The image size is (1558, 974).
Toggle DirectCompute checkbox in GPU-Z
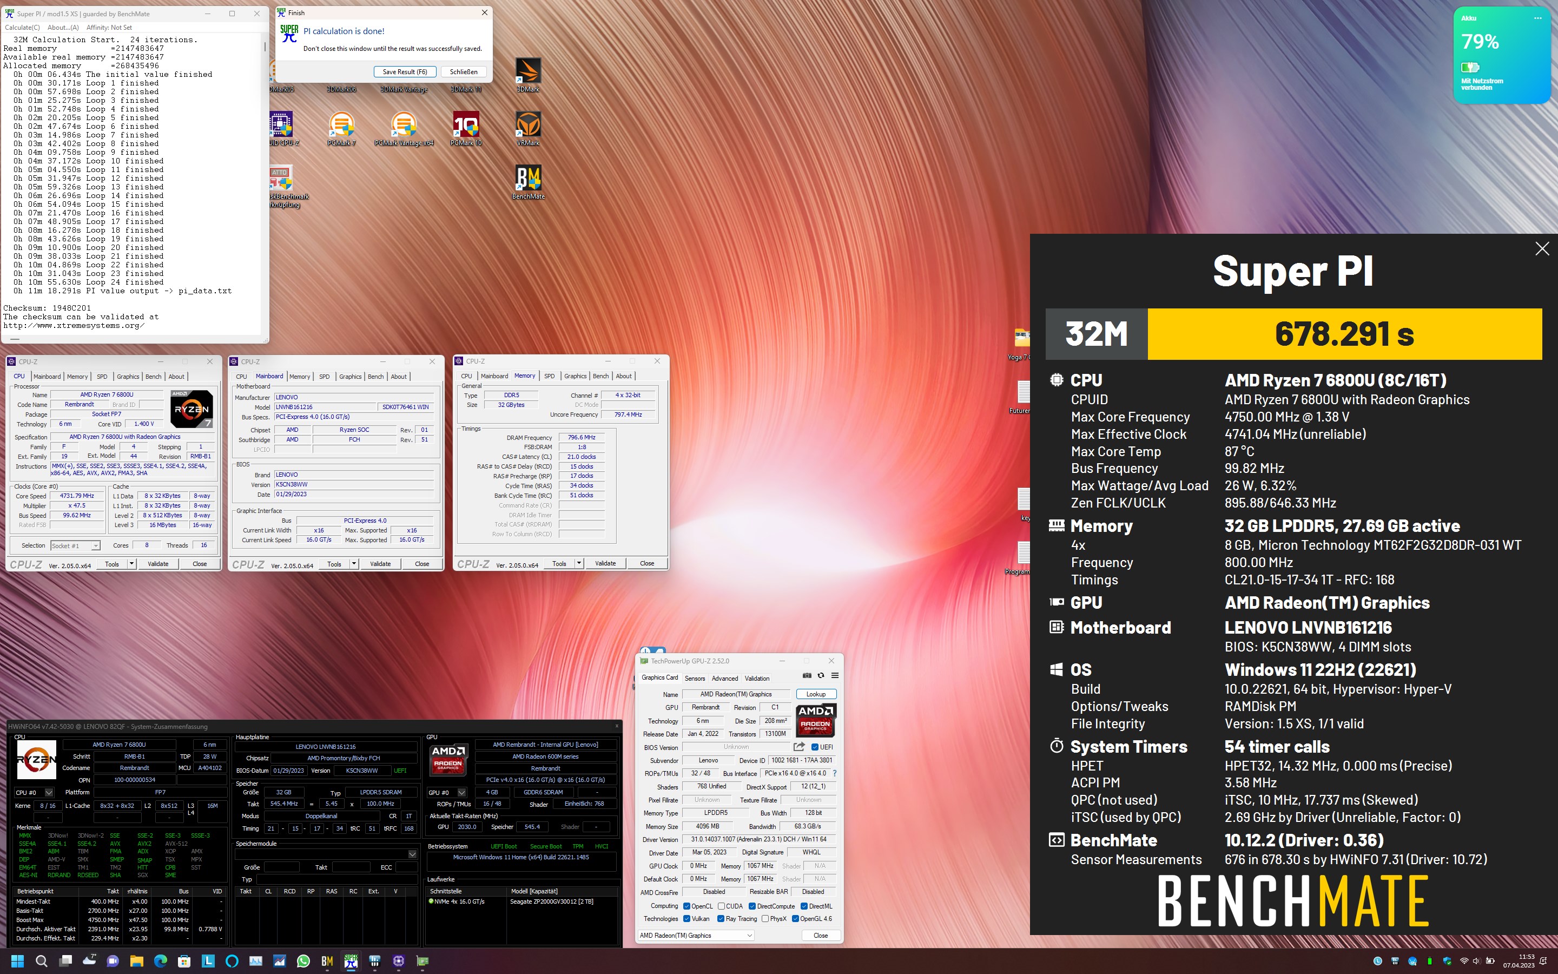click(752, 906)
